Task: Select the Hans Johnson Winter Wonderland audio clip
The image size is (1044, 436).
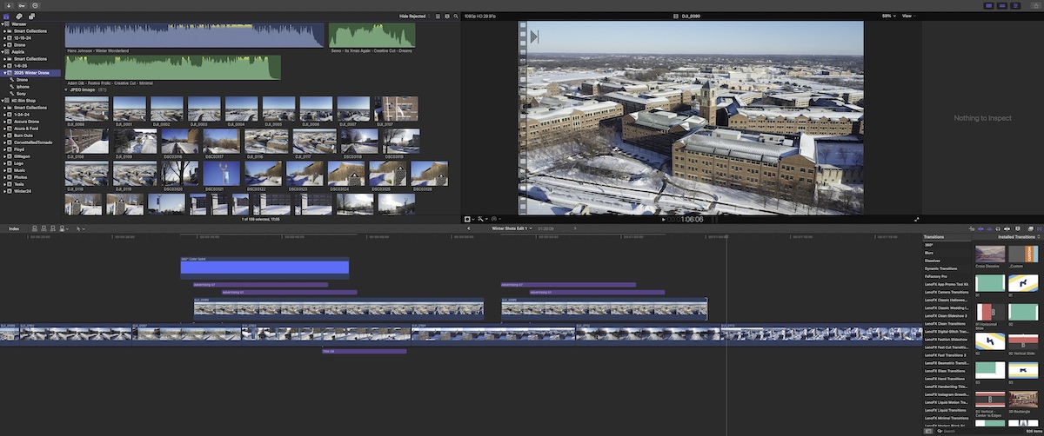Action: 195,36
